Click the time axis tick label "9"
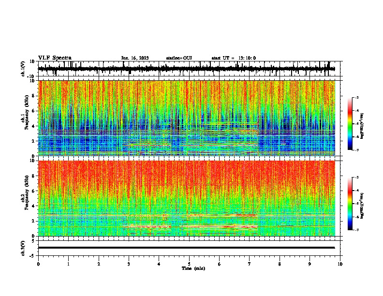The image size is (383, 296). tap(309, 264)
